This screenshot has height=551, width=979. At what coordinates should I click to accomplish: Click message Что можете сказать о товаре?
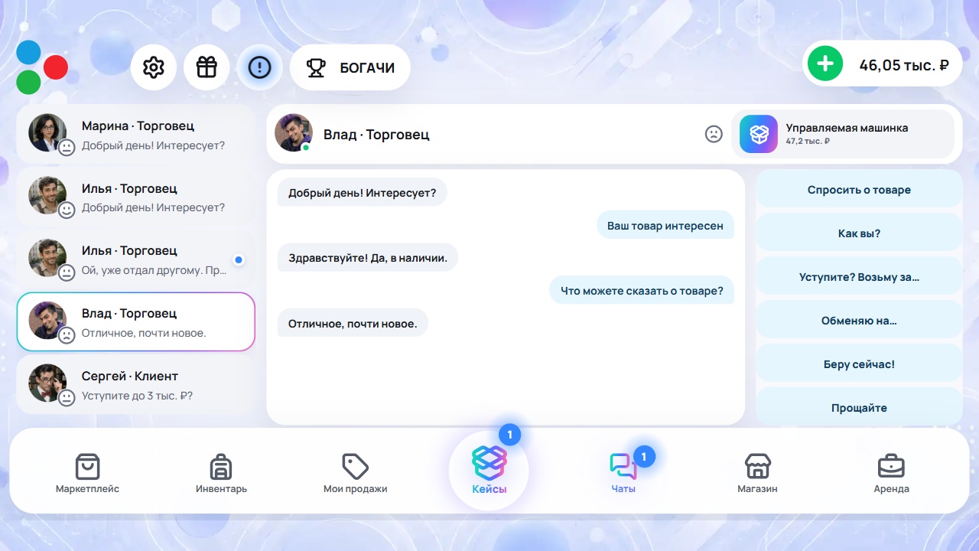(x=642, y=291)
